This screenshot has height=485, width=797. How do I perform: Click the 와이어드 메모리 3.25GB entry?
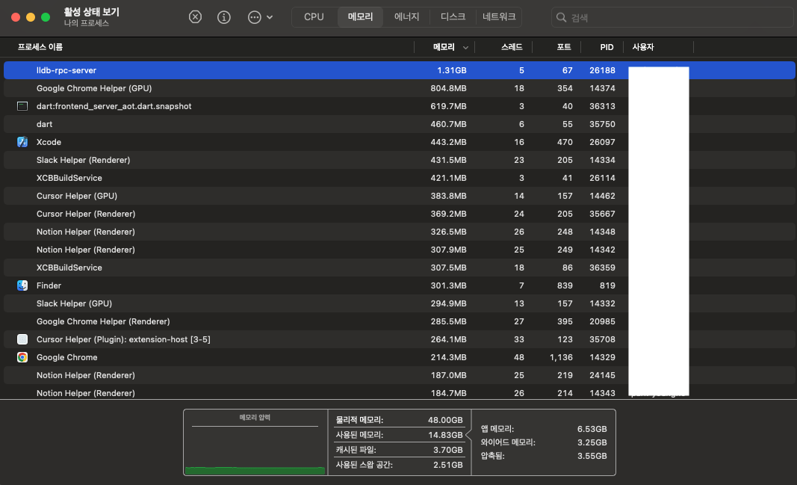(x=543, y=442)
